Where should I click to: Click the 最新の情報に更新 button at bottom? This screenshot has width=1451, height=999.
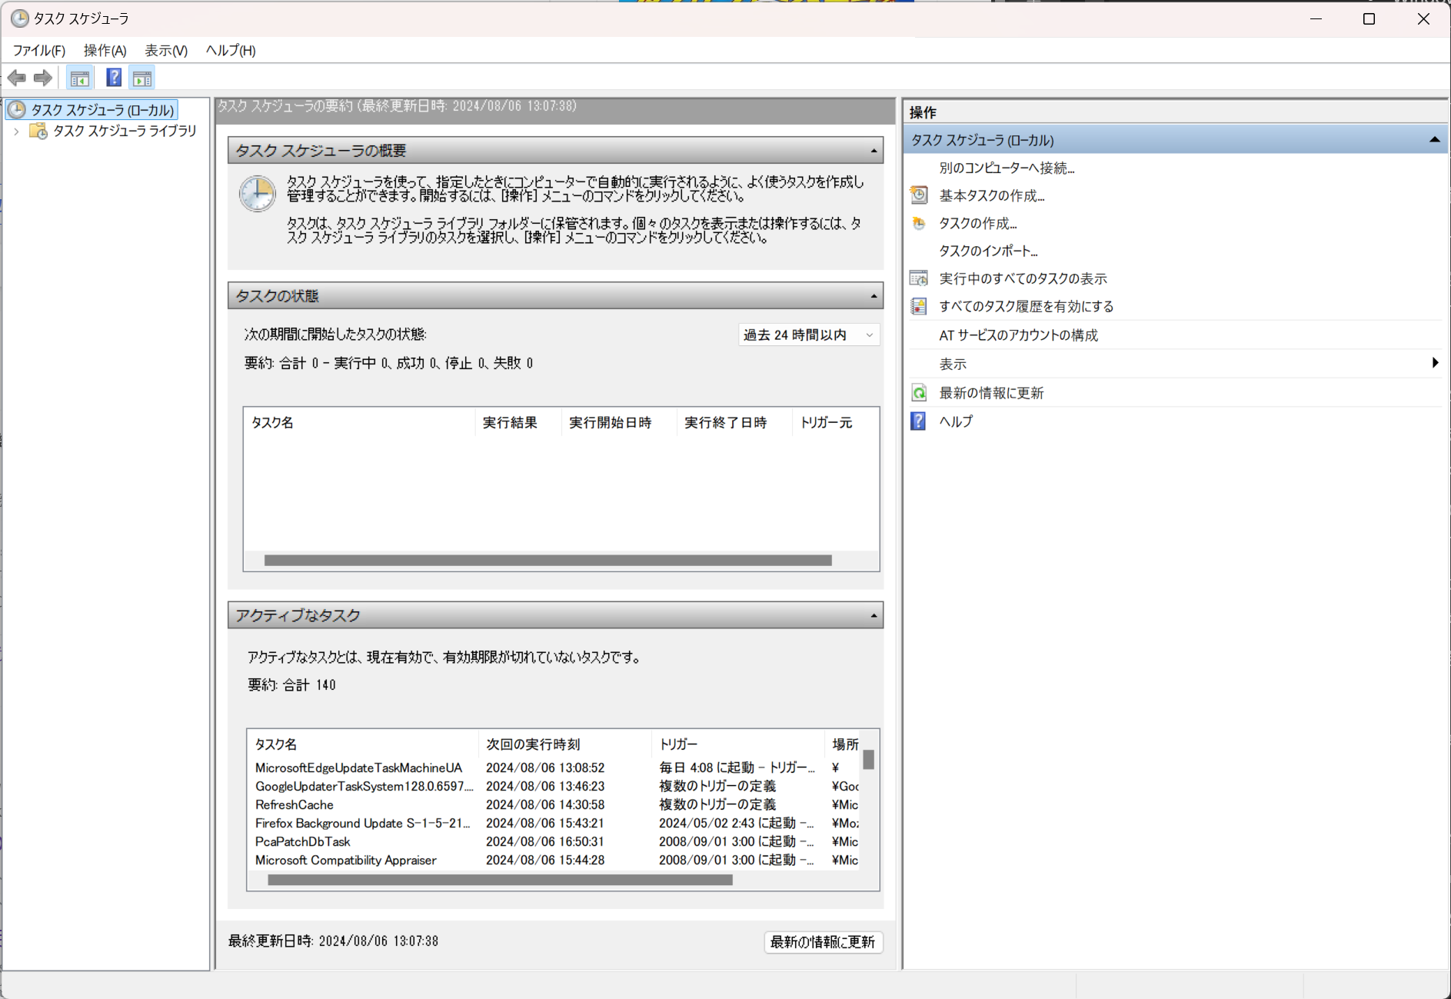coord(822,942)
